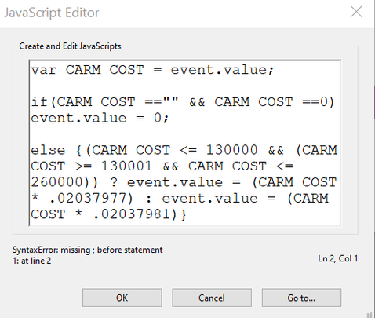Image resolution: width=375 pixels, height=318 pixels.
Task: Click the '1: at line 2' error text
Action: pyautogui.click(x=32, y=261)
